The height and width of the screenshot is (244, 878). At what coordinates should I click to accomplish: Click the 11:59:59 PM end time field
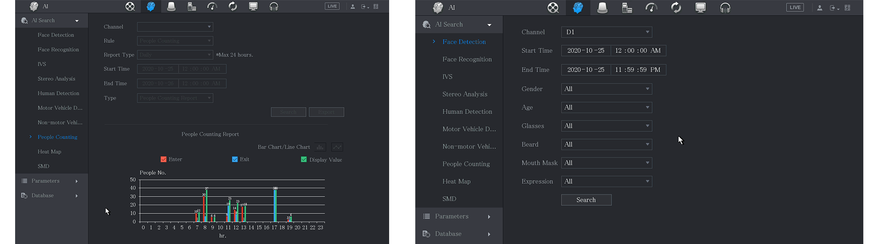tap(638, 70)
